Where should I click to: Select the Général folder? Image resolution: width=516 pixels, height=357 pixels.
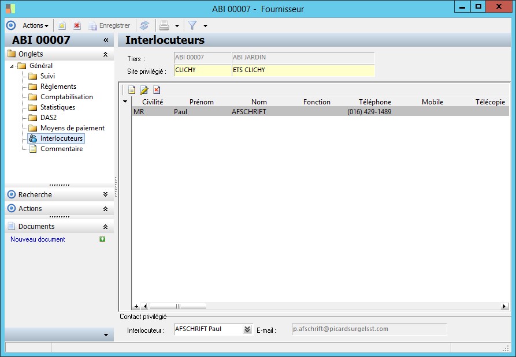click(x=41, y=66)
